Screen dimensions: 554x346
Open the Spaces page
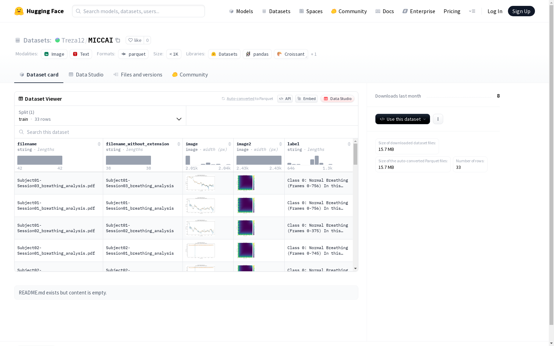(311, 11)
